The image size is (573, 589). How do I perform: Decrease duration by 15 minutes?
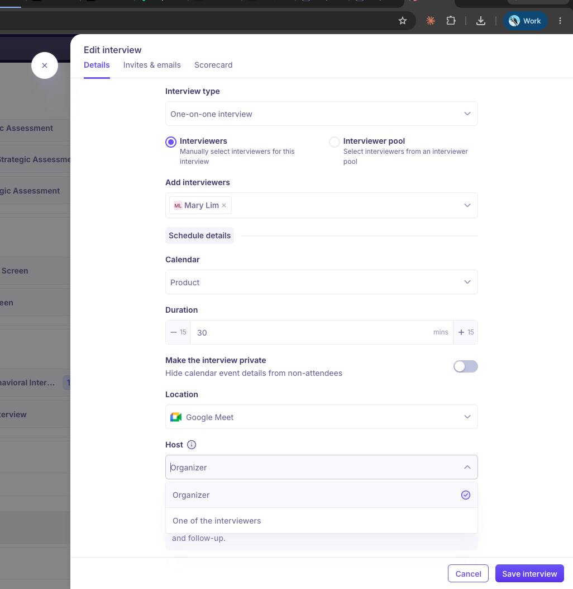point(178,332)
